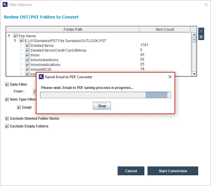Click the item count 56
Viewport: 211px width, 186px height.
click(x=142, y=59)
